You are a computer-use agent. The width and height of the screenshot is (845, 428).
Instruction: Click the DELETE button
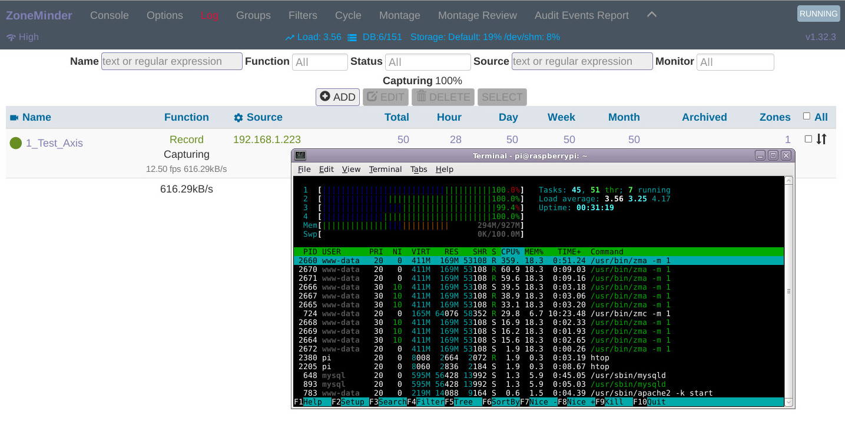[443, 97]
